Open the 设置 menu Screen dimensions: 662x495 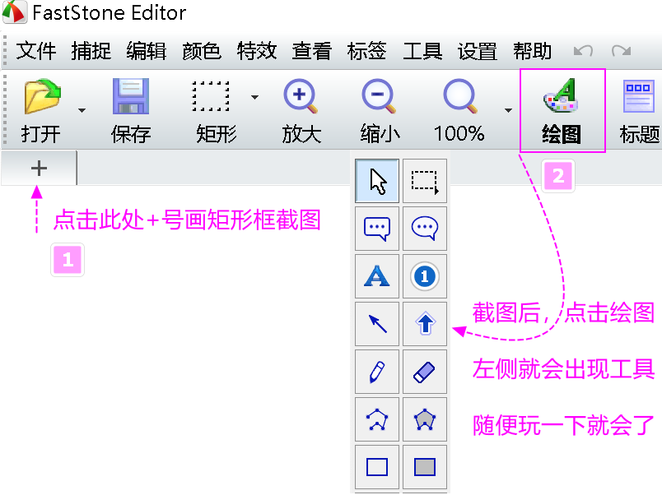477,52
